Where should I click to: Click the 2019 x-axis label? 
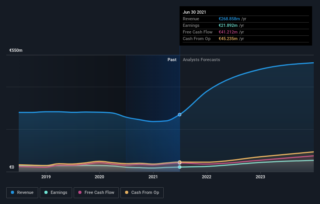(x=46, y=177)
